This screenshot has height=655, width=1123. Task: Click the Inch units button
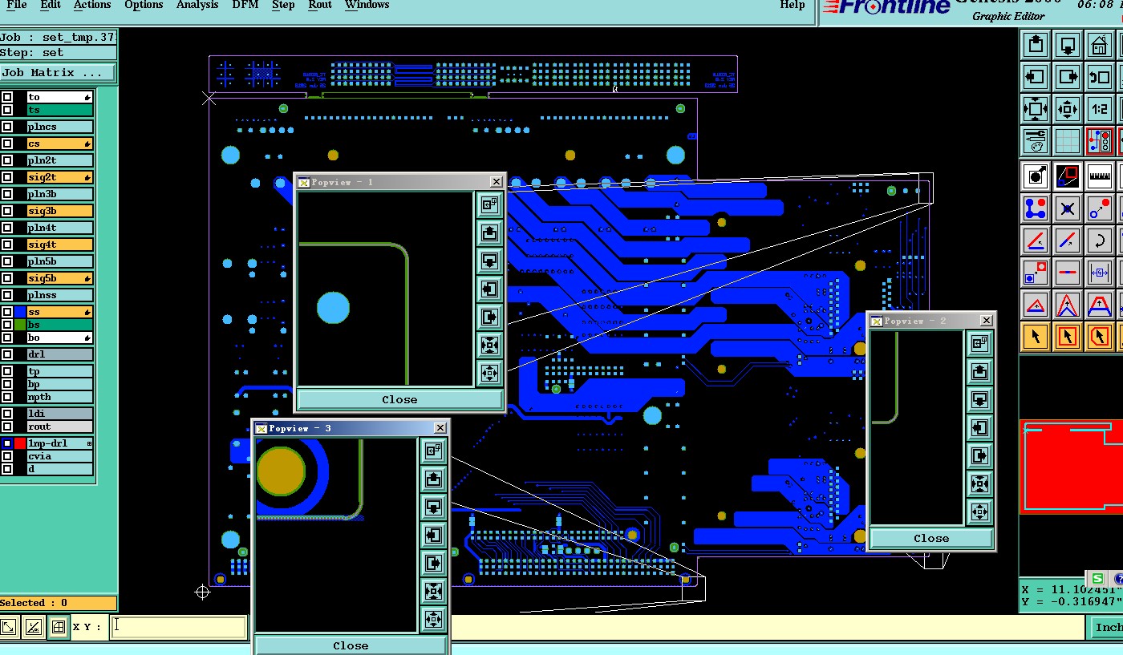(1107, 627)
